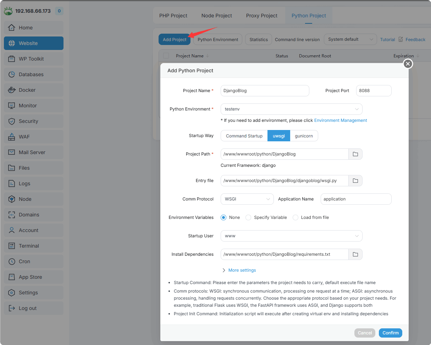
Task: Click the Docker whale sidebar icon
Action: point(12,90)
